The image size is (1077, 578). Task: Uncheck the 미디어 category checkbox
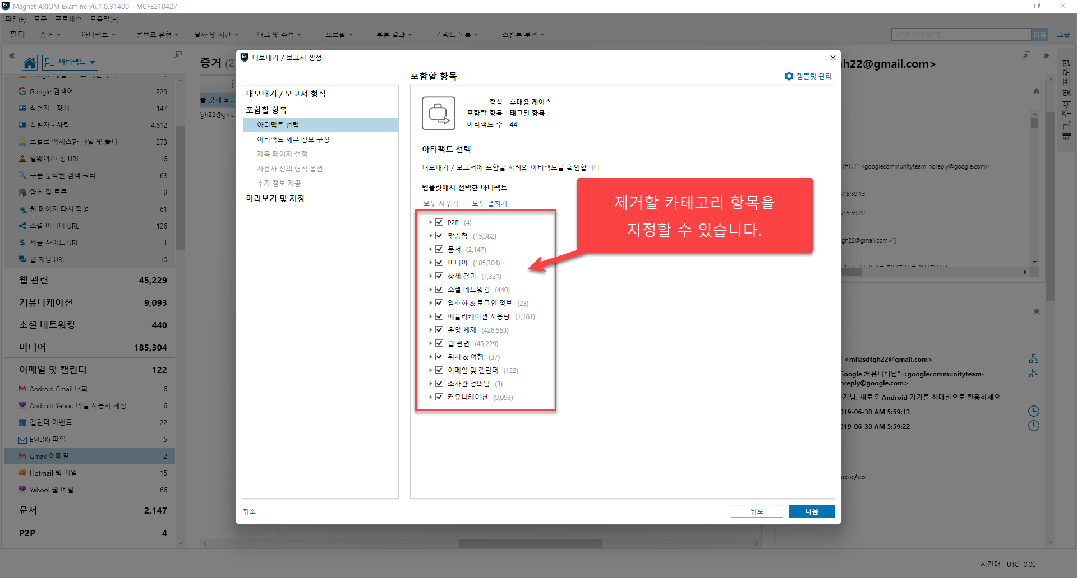pyautogui.click(x=439, y=263)
